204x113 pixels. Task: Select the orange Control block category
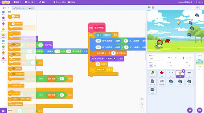pos(3,36)
